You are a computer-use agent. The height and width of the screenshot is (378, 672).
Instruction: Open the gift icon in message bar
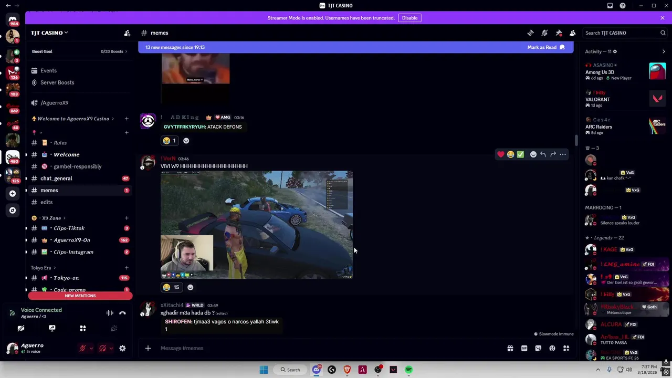510,348
